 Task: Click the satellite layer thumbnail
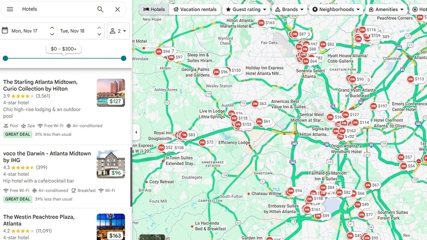(152, 237)
